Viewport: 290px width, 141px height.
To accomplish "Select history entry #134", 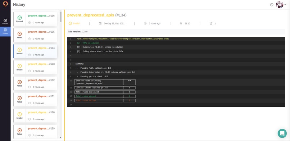I will point(35,51).
